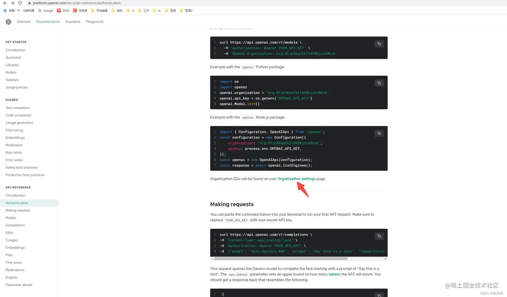Click the code scrollbar left arrow

point(212,259)
